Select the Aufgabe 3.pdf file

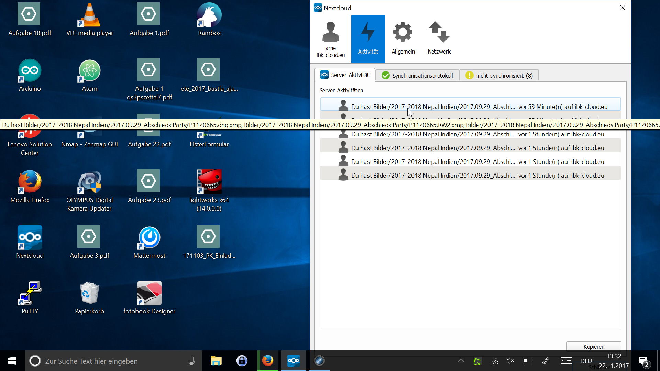89,243
